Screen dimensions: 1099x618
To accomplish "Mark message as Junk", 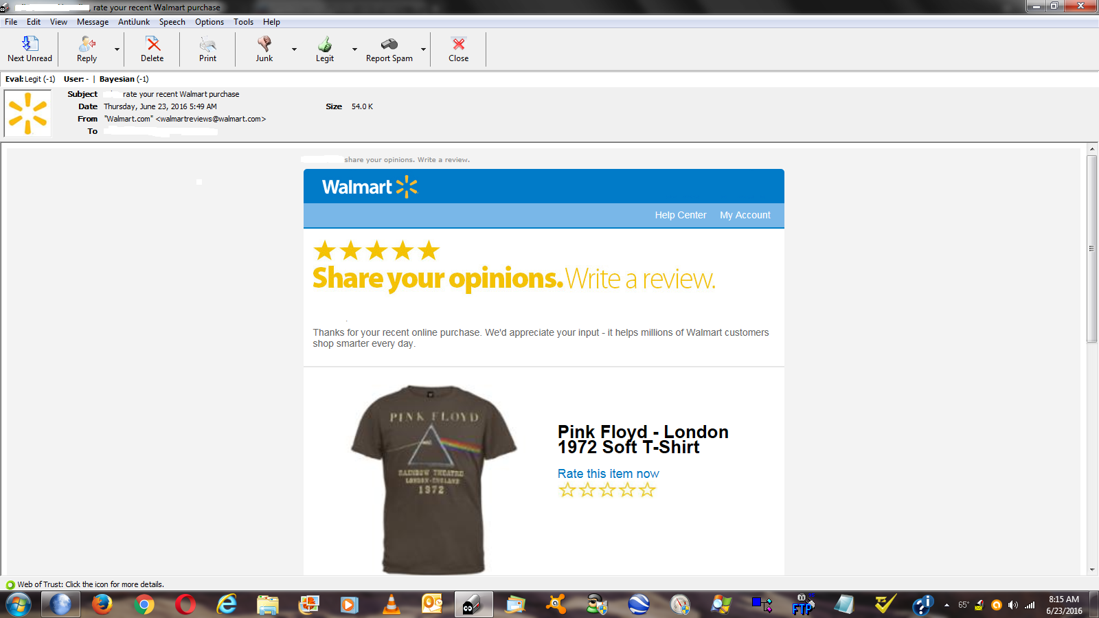I will pyautogui.click(x=264, y=49).
